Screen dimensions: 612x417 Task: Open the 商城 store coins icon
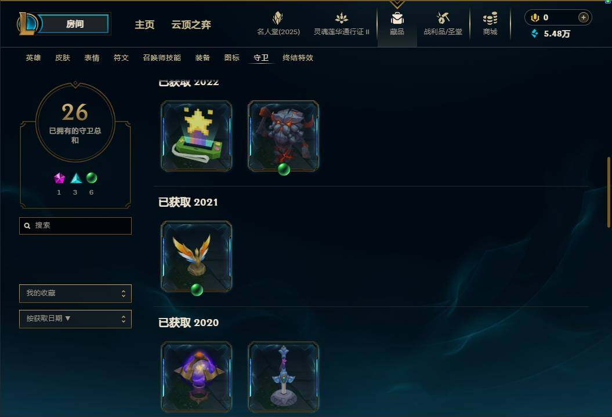click(x=490, y=18)
